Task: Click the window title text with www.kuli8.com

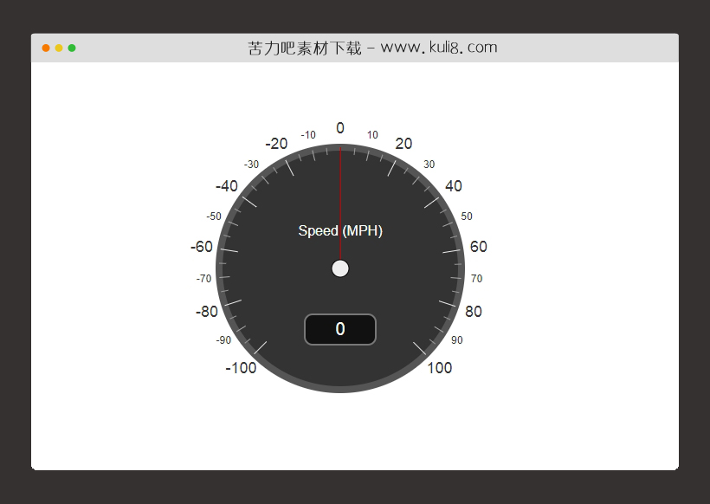Action: click(x=372, y=48)
